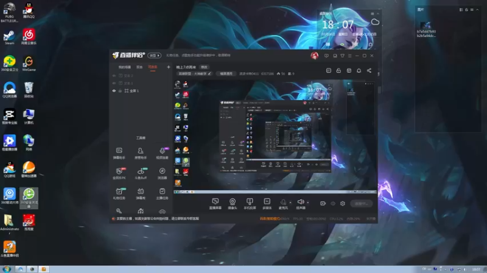487x273 pixels.
Task: Click the magnifier-key tool icon in toolbox
Action: pyautogui.click(x=119, y=211)
